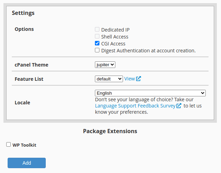Click the WP Toolkit label
This screenshot has height=173, width=221.
pos(24,145)
